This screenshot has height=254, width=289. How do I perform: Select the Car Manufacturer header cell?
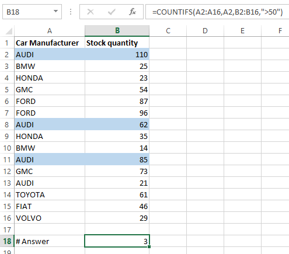(50, 43)
